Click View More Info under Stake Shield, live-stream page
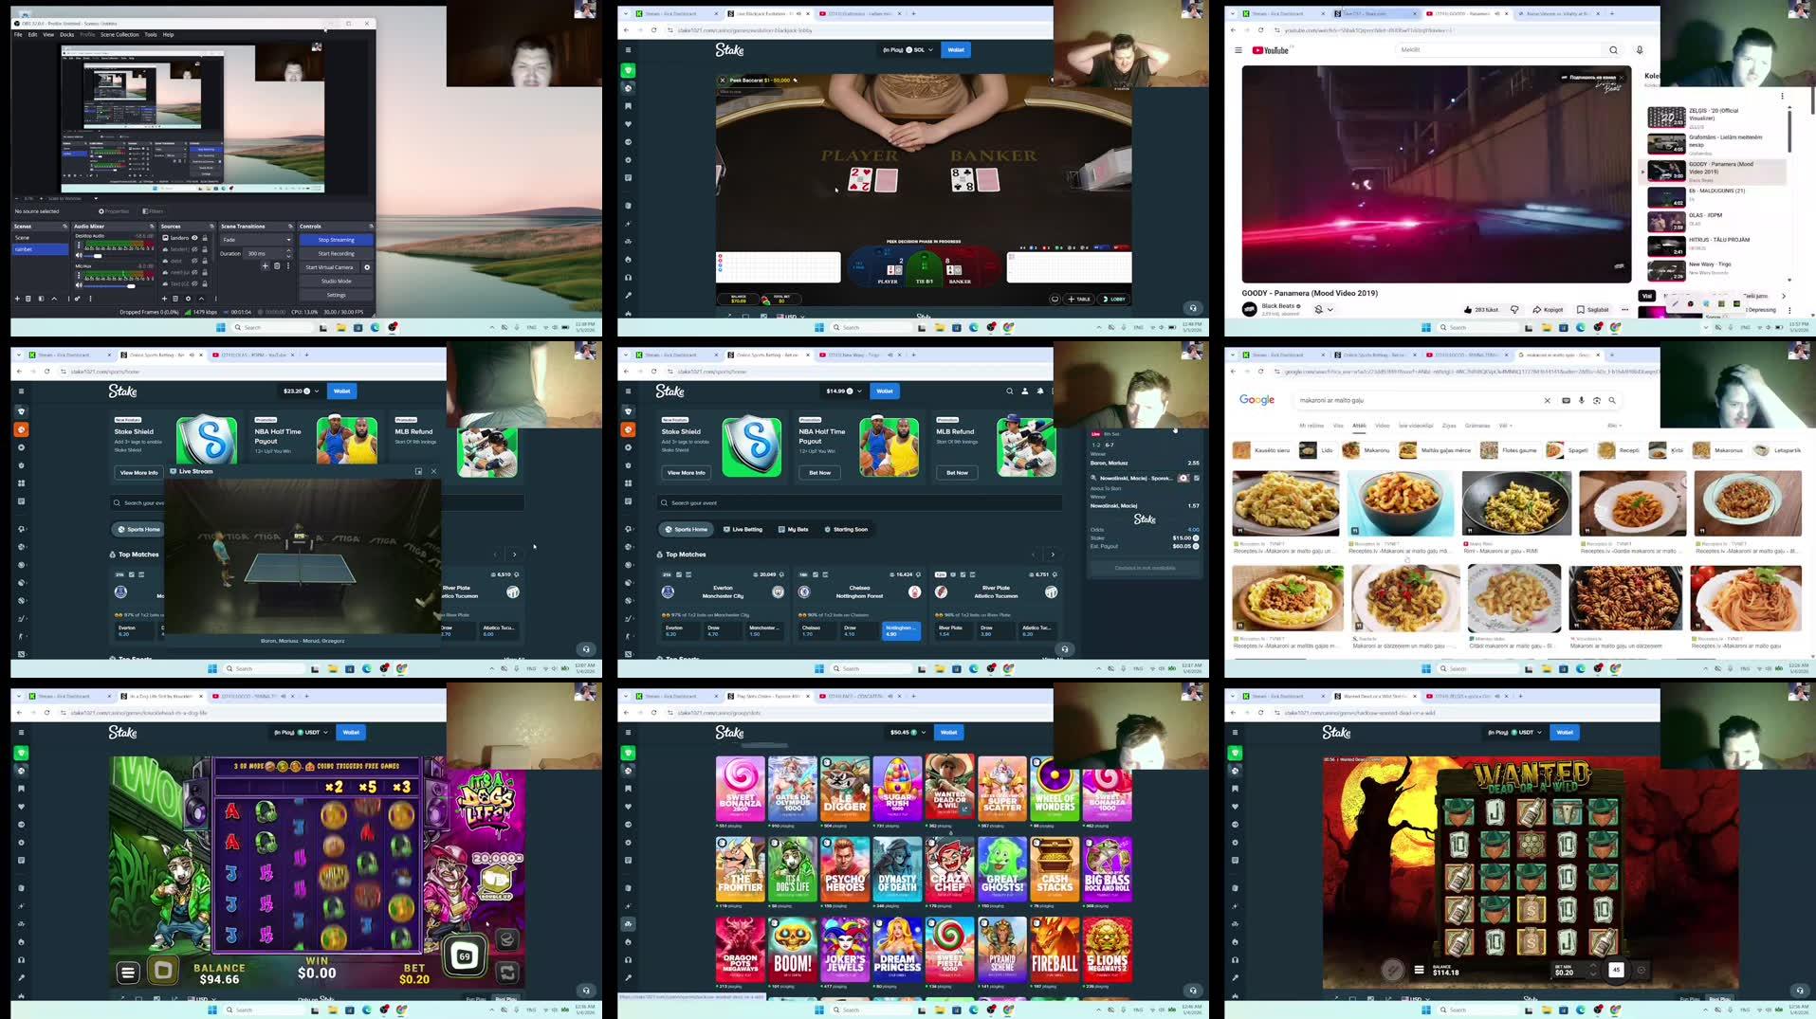1816x1019 pixels. (138, 472)
